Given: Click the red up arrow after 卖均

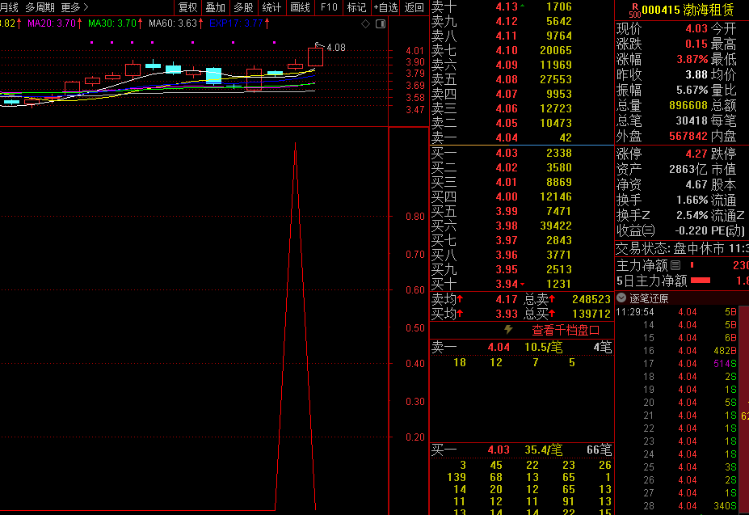Looking at the screenshot, I should coord(461,300).
